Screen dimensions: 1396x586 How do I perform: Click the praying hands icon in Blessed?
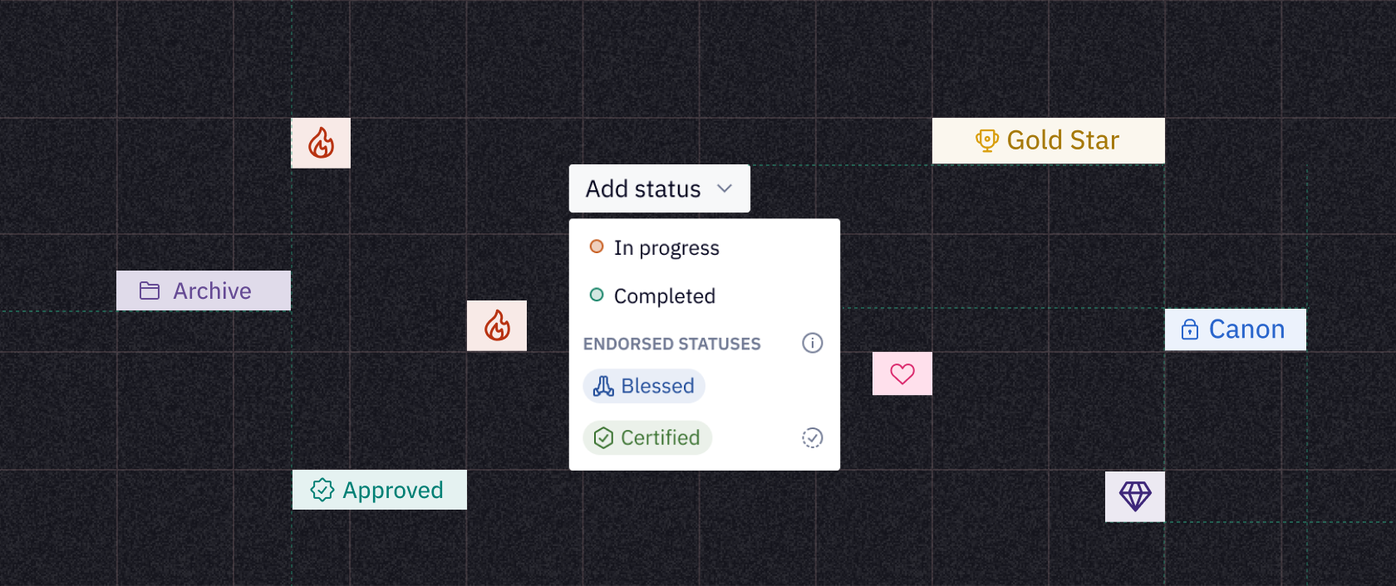point(603,386)
